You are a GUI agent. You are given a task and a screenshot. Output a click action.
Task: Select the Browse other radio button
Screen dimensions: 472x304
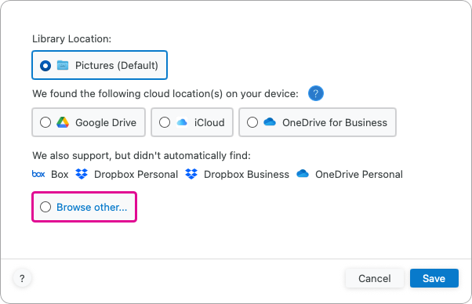[45, 207]
